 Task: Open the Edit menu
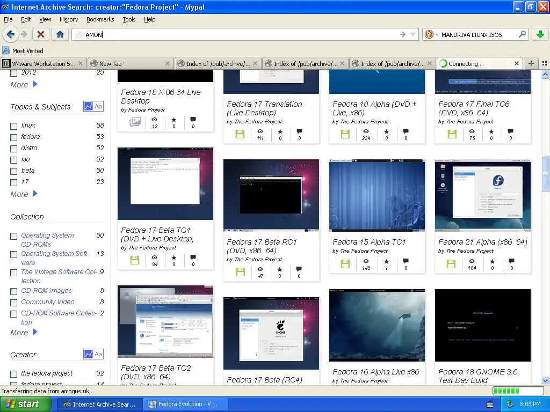[26, 19]
